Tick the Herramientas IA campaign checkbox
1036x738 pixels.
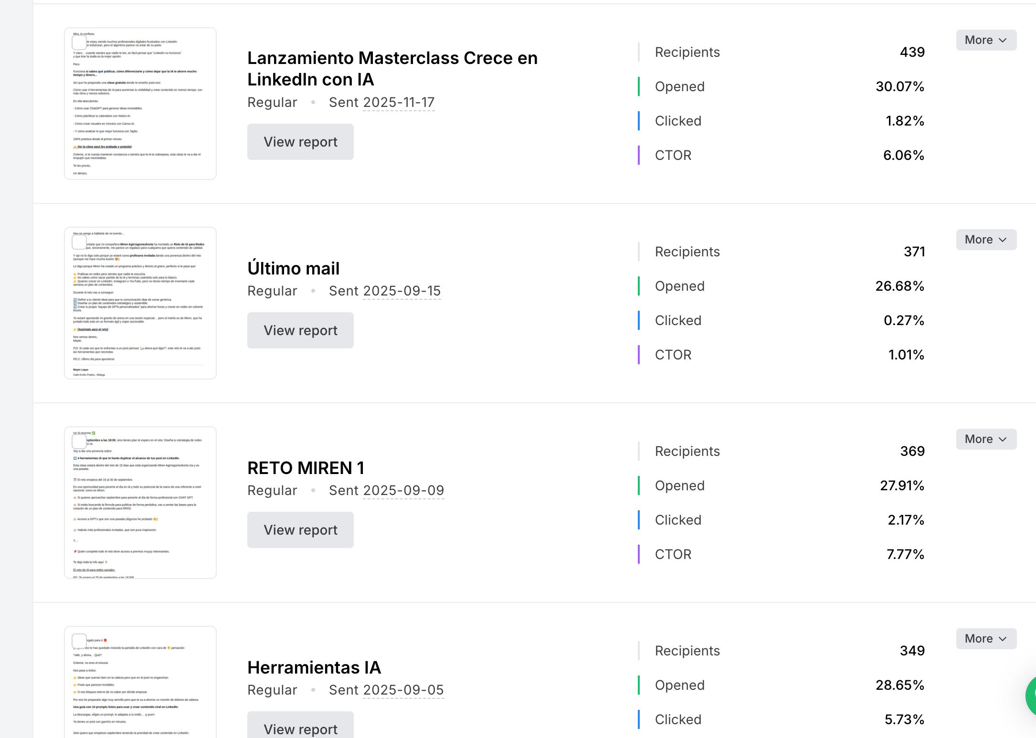point(79,641)
